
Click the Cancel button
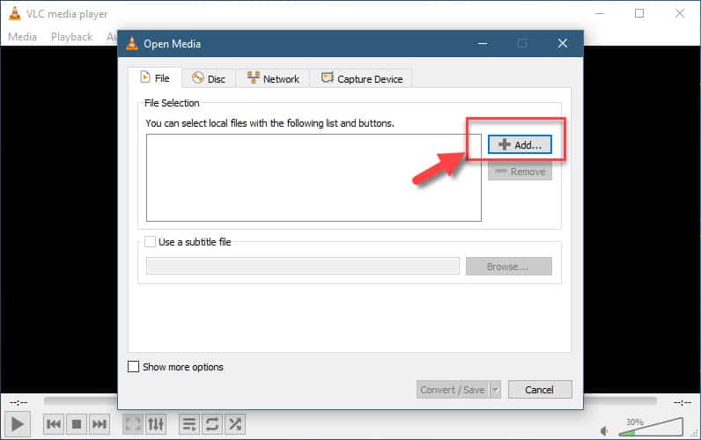(x=540, y=390)
